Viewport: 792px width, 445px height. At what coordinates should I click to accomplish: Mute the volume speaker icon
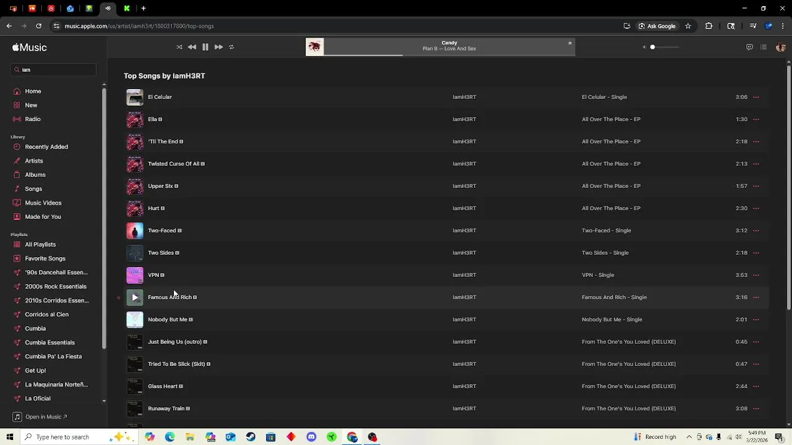pyautogui.click(x=644, y=47)
